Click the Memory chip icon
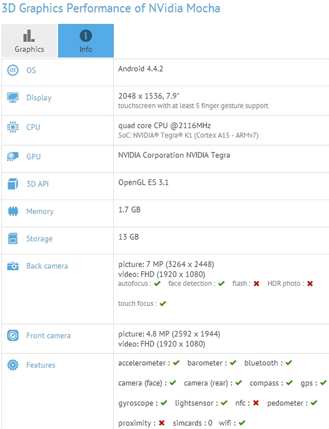Viewport: 329px width, 429px height. coord(13,211)
